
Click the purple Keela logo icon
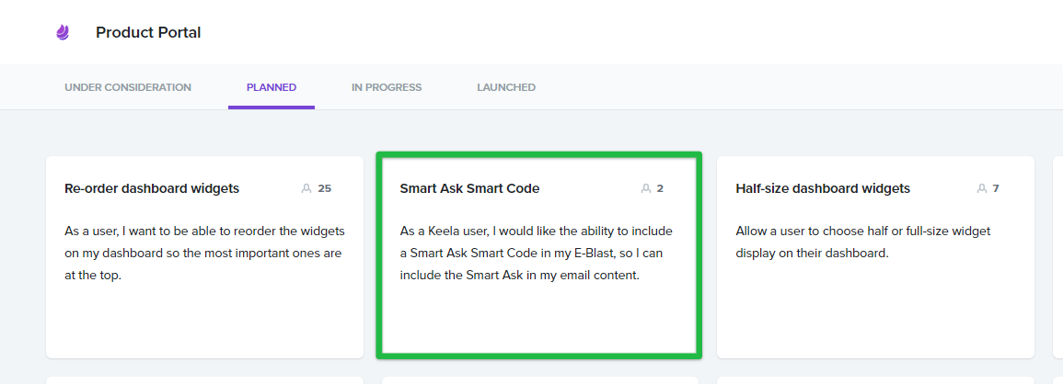click(63, 32)
